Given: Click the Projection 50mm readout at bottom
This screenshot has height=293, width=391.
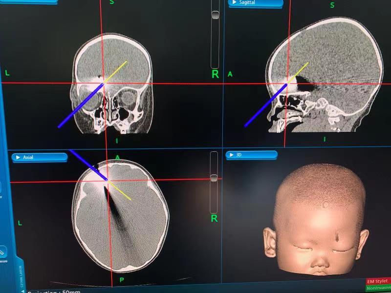Looking at the screenshot, I should pos(54,291).
